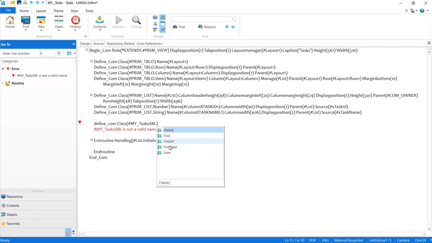
Task: Toggle the top-right Design group tools icon
Action: click(163, 17)
